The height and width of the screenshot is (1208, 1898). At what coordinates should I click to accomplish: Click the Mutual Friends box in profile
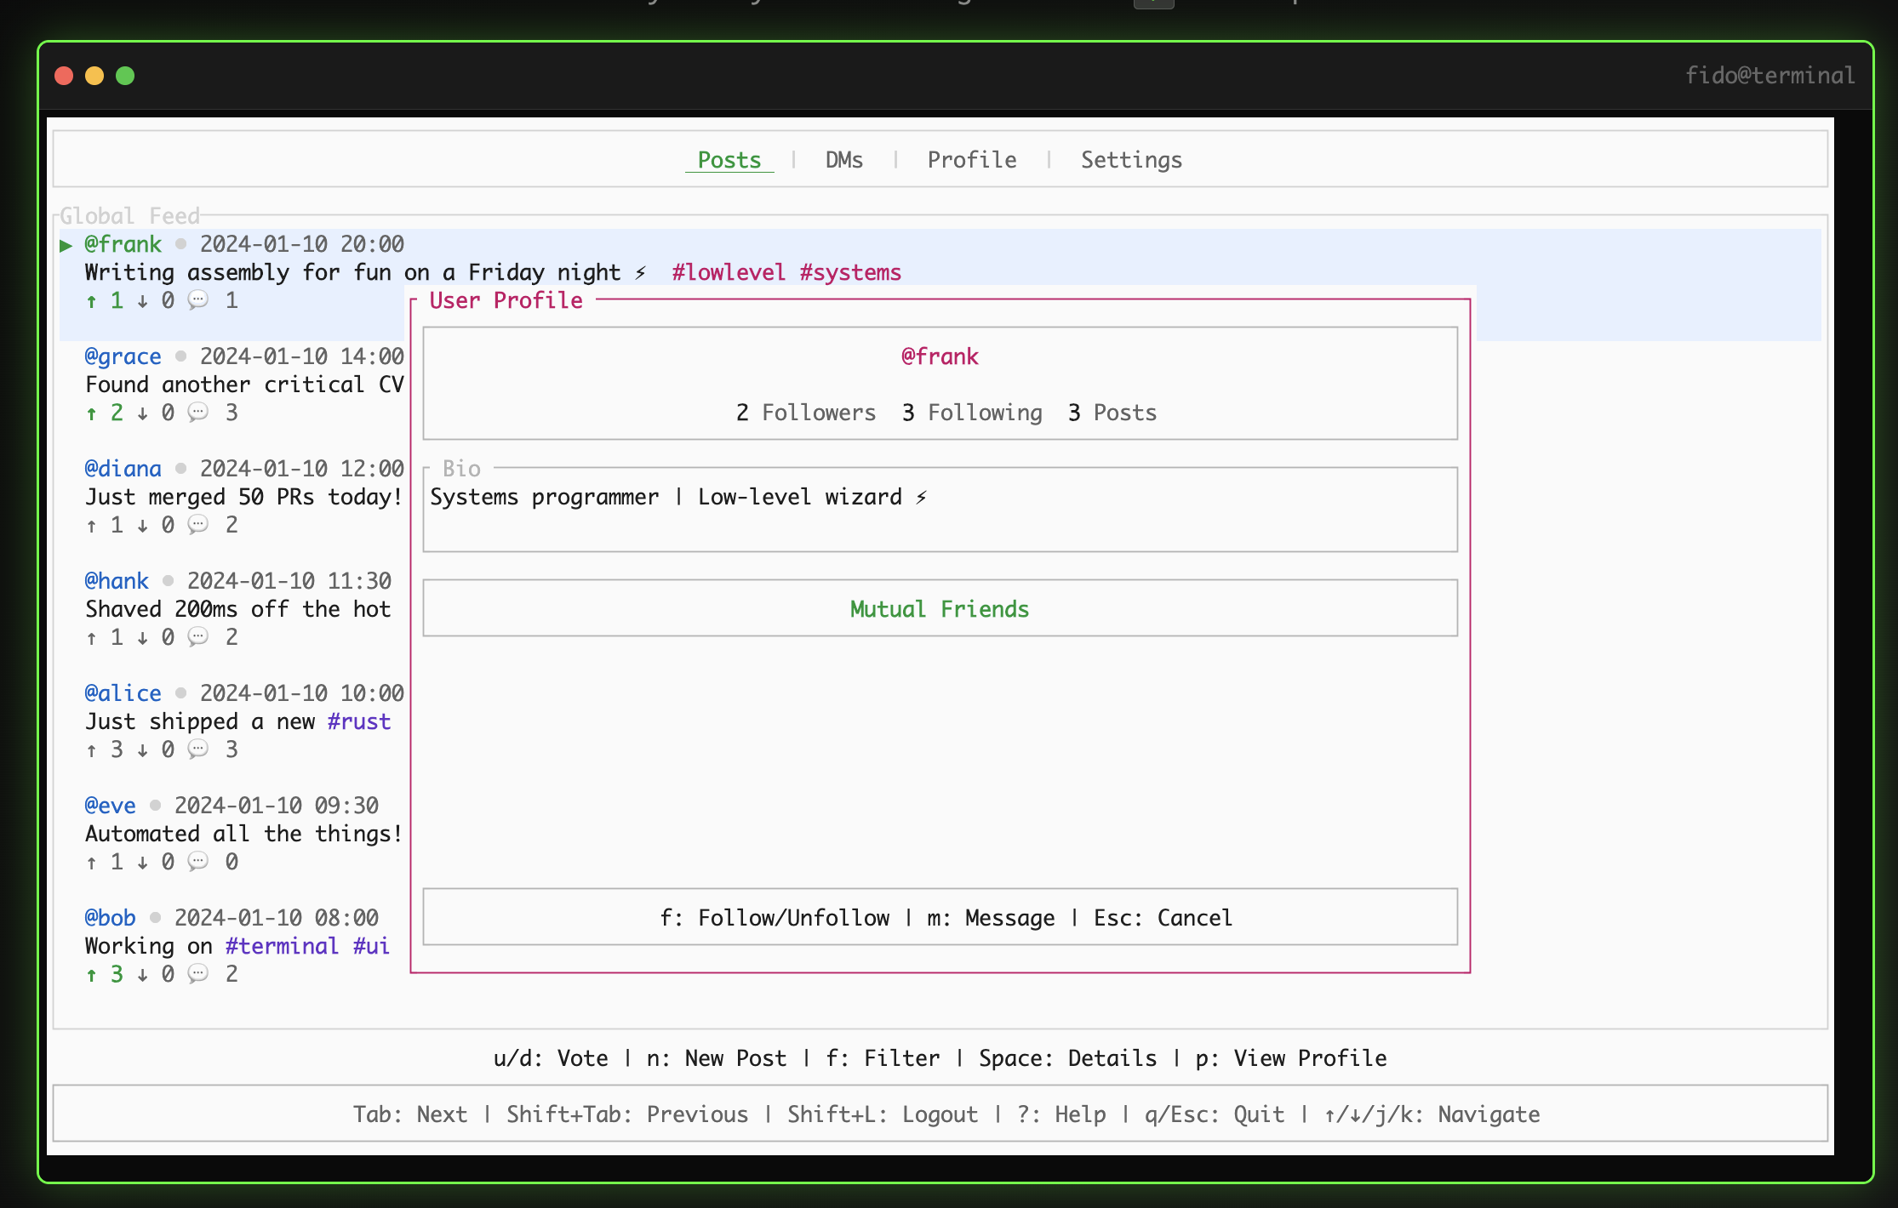[x=939, y=609]
